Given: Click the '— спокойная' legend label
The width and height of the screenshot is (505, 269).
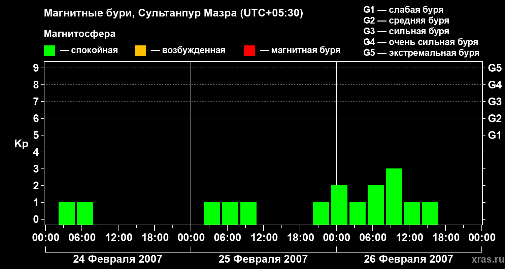Looking at the screenshot, I should click(x=89, y=50).
